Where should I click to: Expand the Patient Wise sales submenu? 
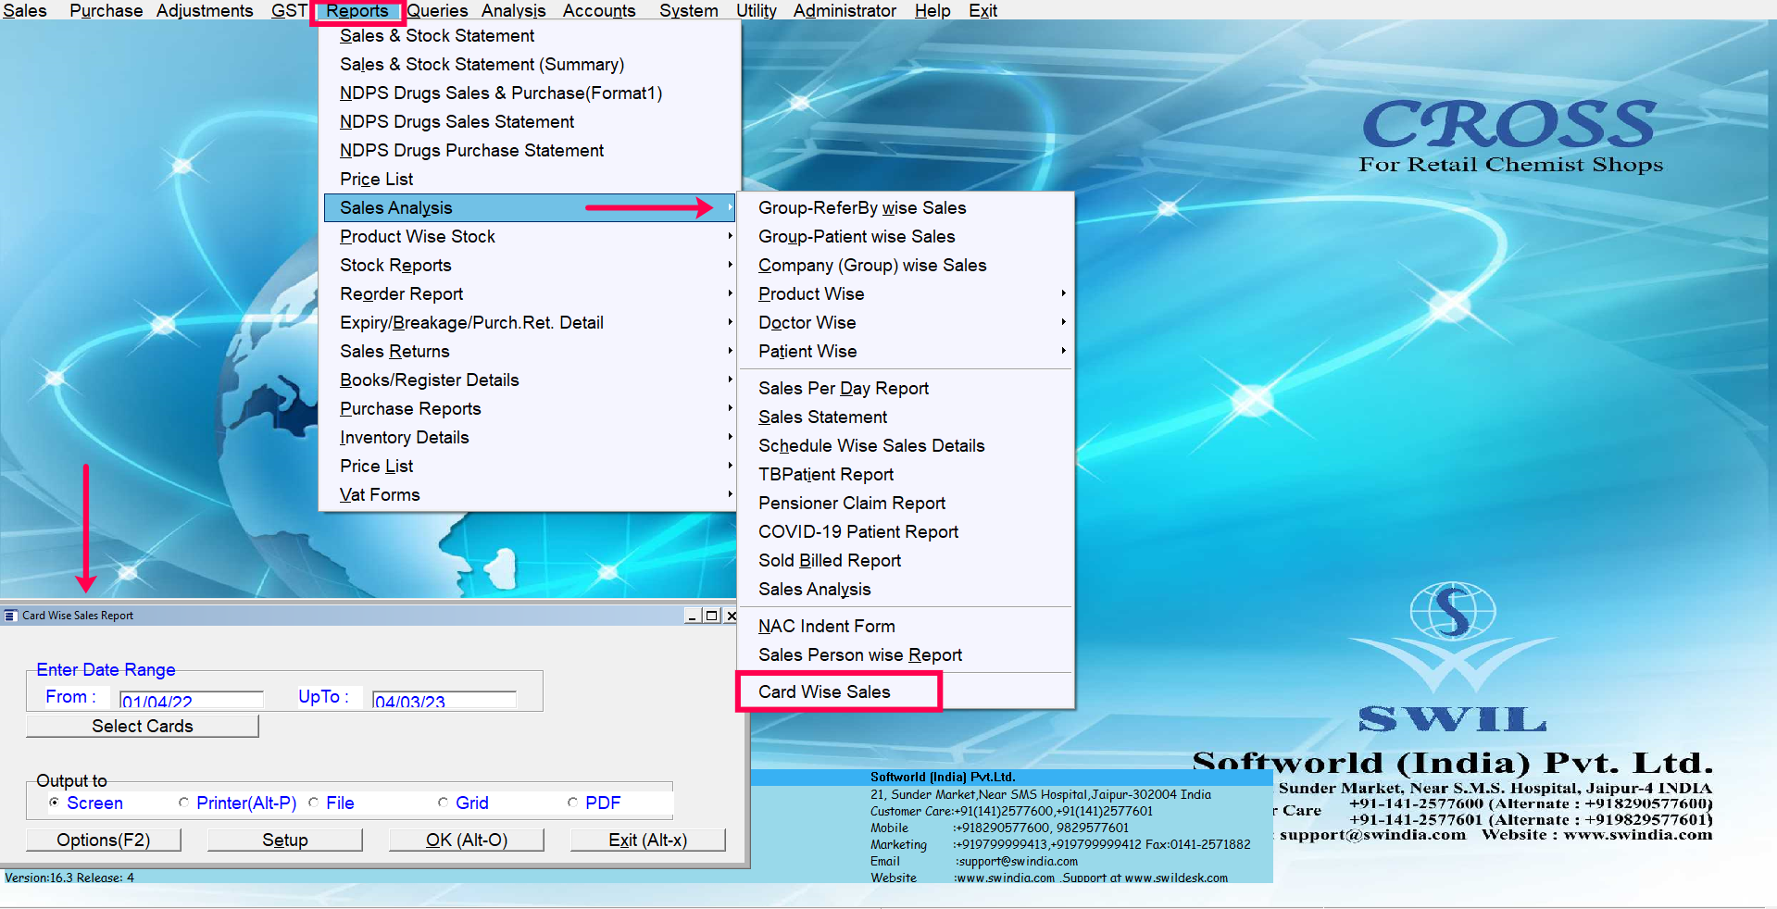[906, 352]
